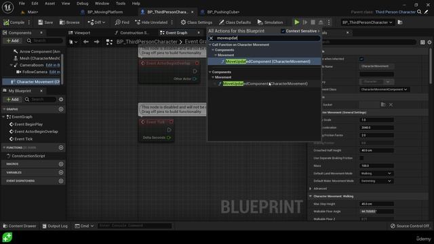Open Component Class dropdown in Details
434x244 pixels.
click(384, 89)
